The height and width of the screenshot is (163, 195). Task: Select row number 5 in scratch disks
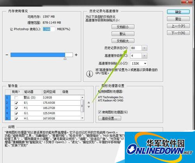click(7, 118)
